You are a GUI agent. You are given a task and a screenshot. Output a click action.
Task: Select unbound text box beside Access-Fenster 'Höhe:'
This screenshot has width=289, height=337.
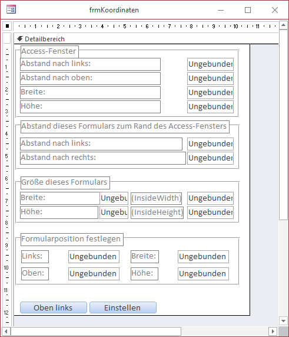coord(210,107)
